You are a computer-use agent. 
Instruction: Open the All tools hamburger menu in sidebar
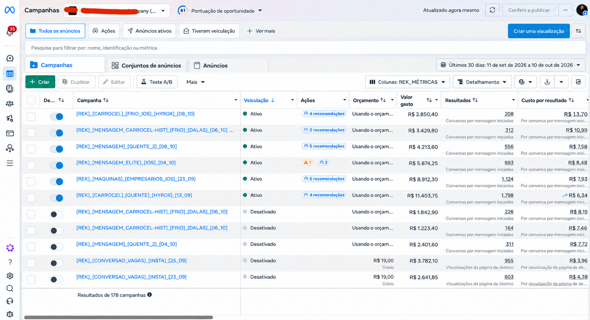[x=10, y=163]
